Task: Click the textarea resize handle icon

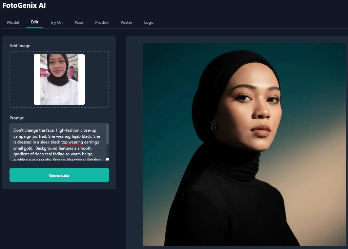Action: [107, 158]
